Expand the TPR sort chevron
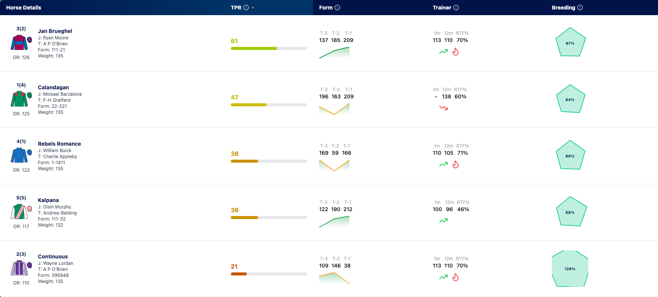 pos(253,8)
